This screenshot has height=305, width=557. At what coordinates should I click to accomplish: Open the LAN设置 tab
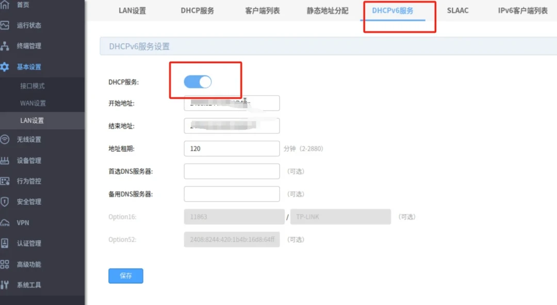tap(132, 11)
